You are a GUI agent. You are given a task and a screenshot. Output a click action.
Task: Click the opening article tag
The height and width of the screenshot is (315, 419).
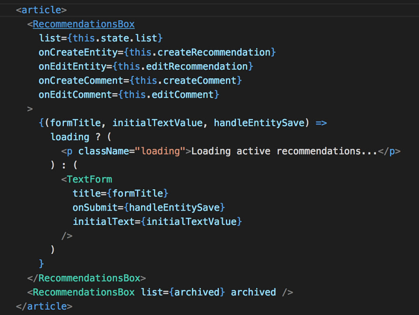tap(41, 10)
